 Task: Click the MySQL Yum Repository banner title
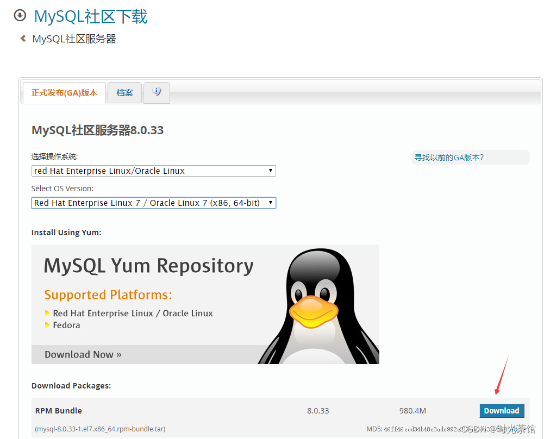click(x=149, y=266)
